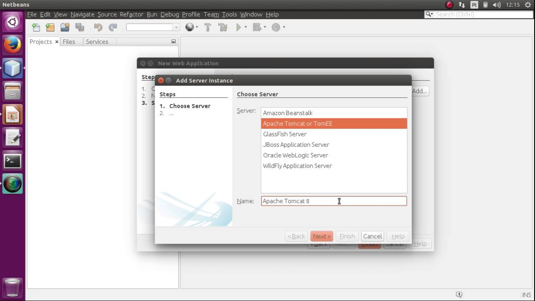Click the globe browser toolbar icon

(190, 27)
